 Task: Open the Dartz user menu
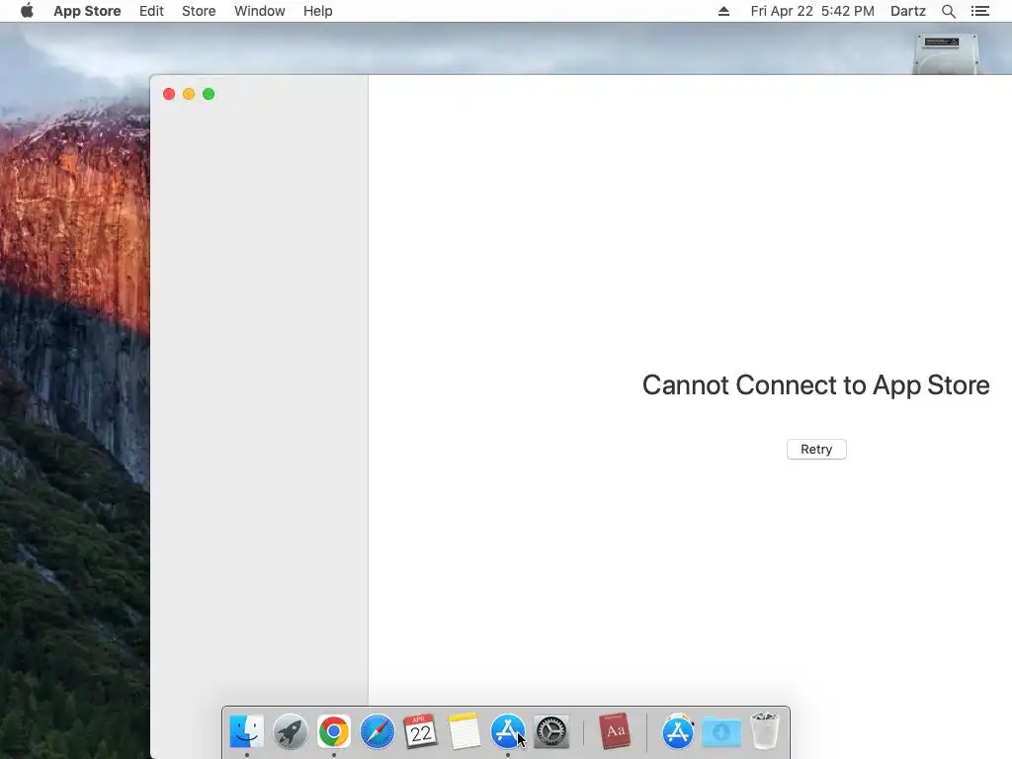(x=908, y=11)
